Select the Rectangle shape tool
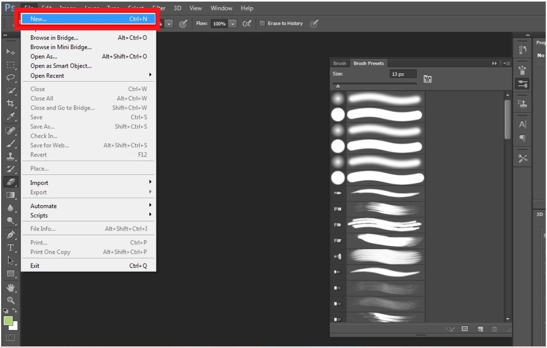This screenshot has width=547, height=348. (x=11, y=274)
